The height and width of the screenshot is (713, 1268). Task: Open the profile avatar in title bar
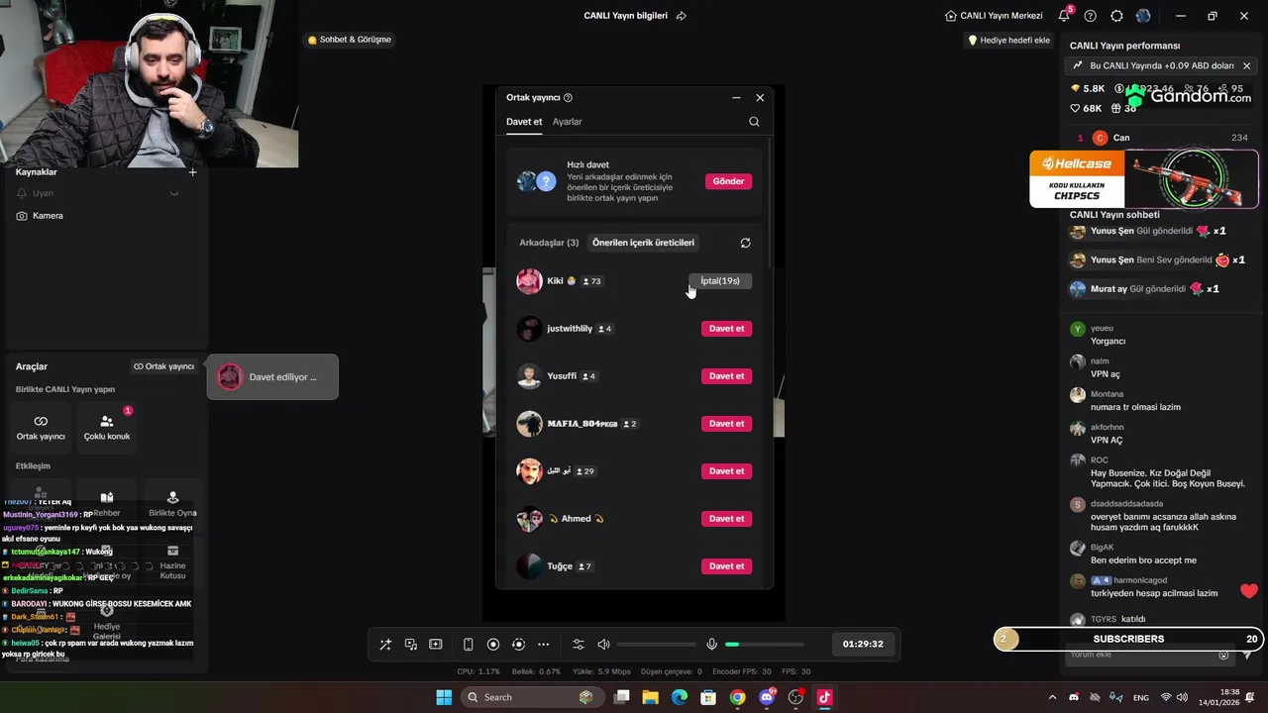(1143, 16)
